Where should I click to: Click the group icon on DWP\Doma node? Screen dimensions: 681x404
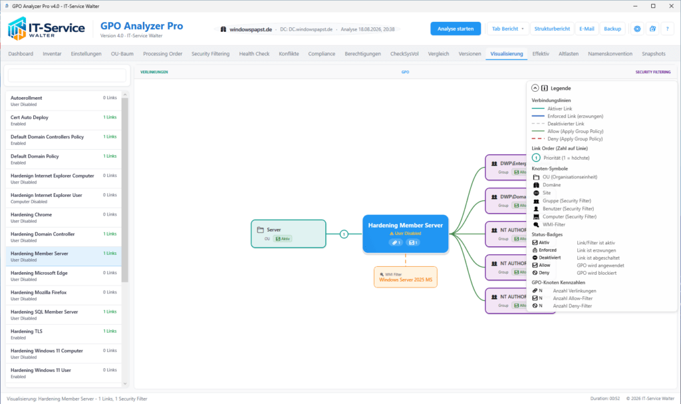tap(494, 197)
